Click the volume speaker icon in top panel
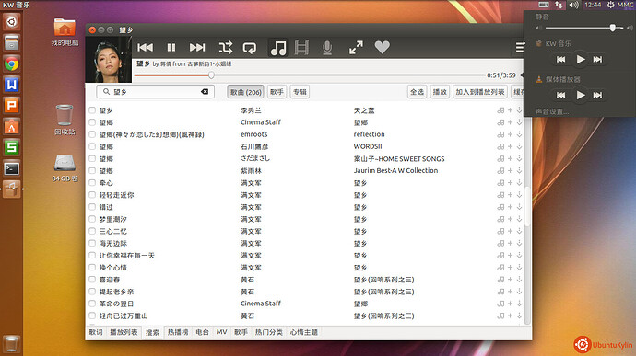This screenshot has height=356, width=636. tap(573, 5)
